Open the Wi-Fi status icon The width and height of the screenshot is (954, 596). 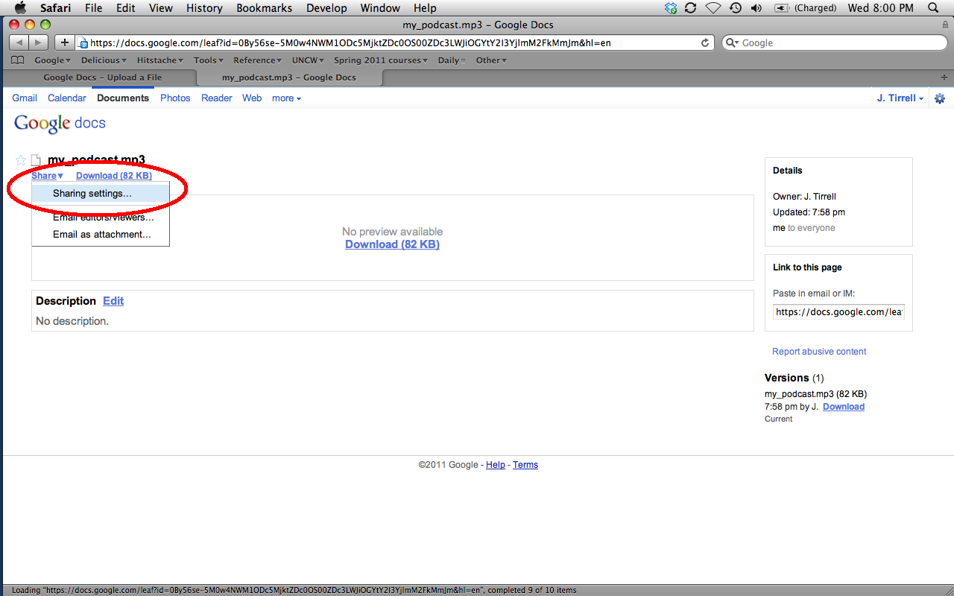[x=713, y=8]
